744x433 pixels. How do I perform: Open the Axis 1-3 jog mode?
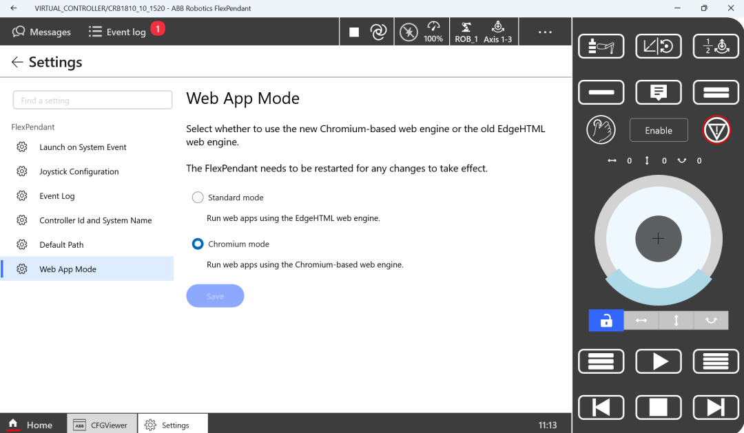[x=498, y=32]
